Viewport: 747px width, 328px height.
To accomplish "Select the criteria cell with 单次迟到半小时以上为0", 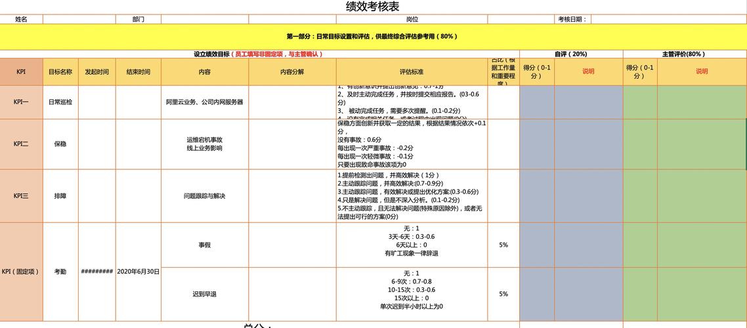I will (412, 294).
